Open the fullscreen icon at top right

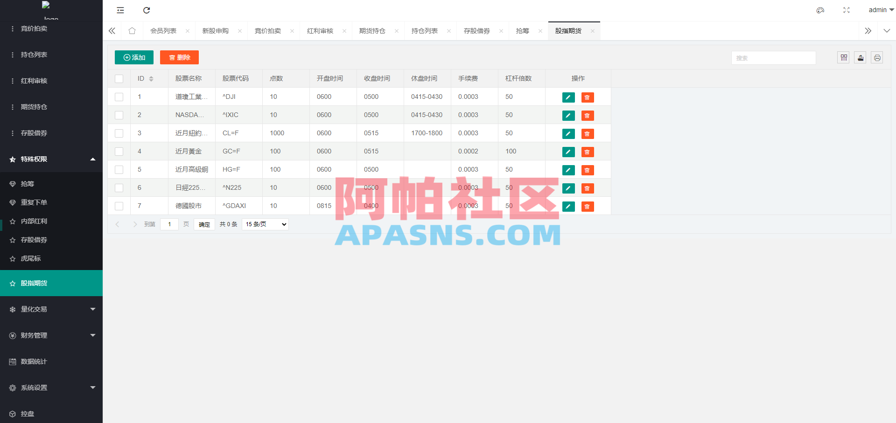[x=846, y=10]
